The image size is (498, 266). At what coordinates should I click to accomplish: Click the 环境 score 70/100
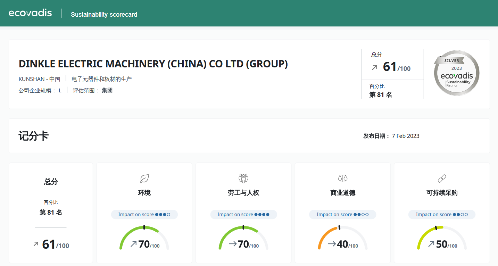click(149, 244)
